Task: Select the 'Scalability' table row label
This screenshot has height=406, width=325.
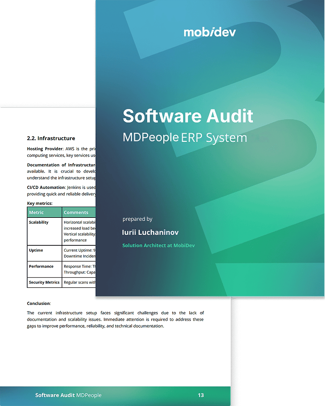Action: pos(39,222)
